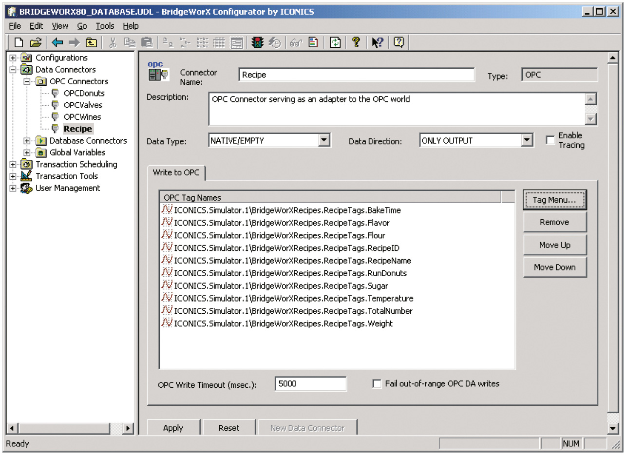Screen dimensions: 626x455
Task: Click the Remove button
Action: click(x=554, y=222)
